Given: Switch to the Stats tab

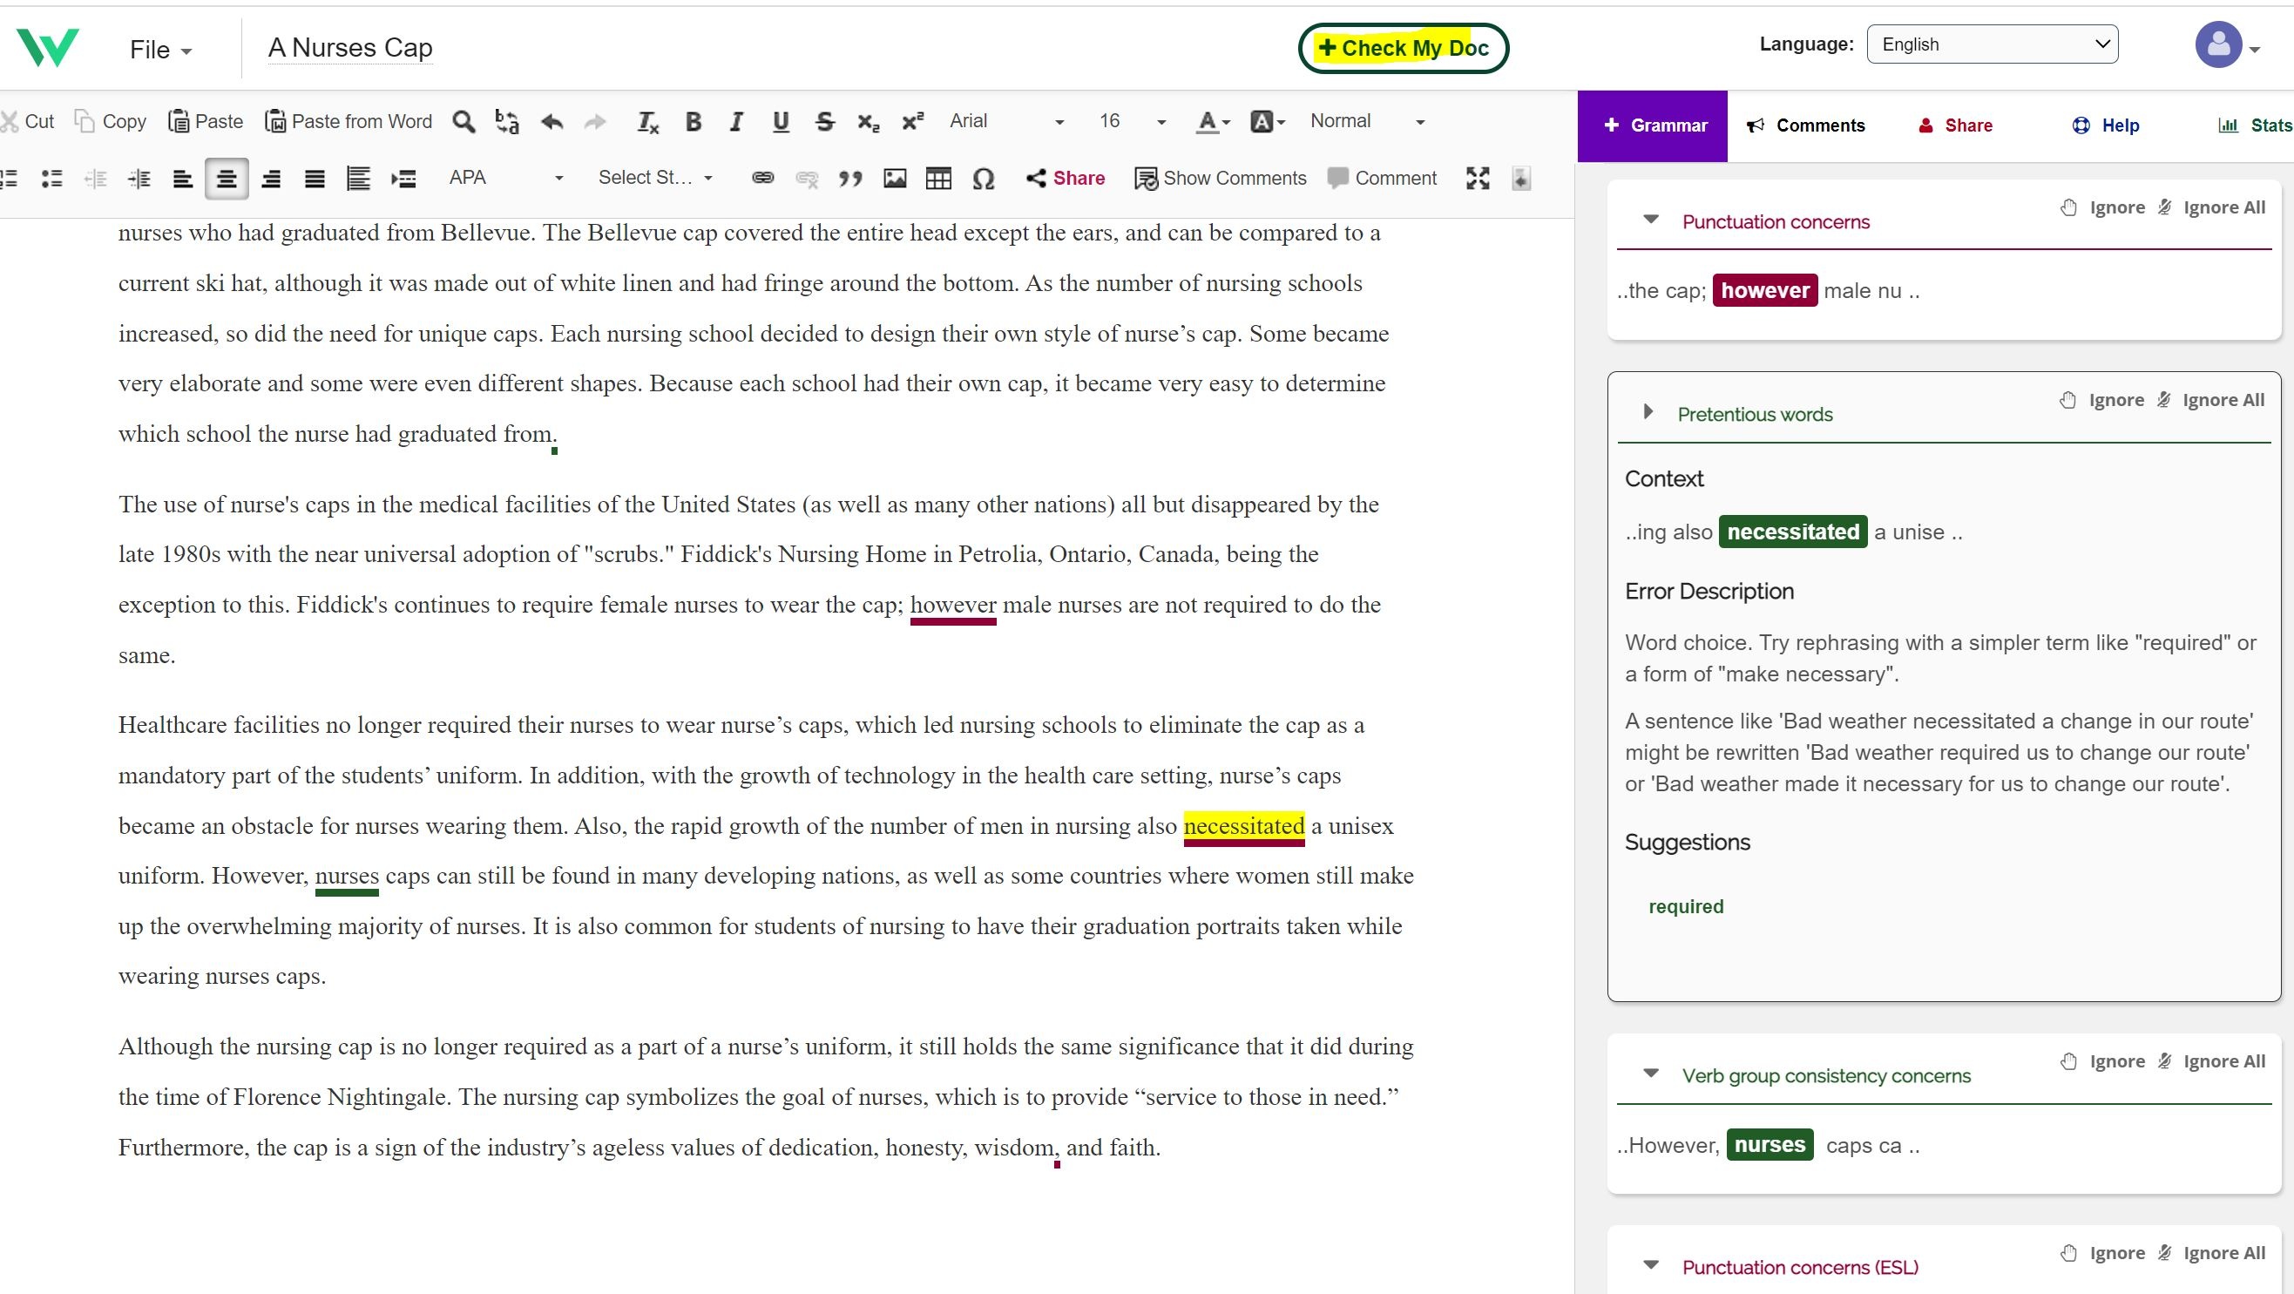Looking at the screenshot, I should (x=2255, y=125).
